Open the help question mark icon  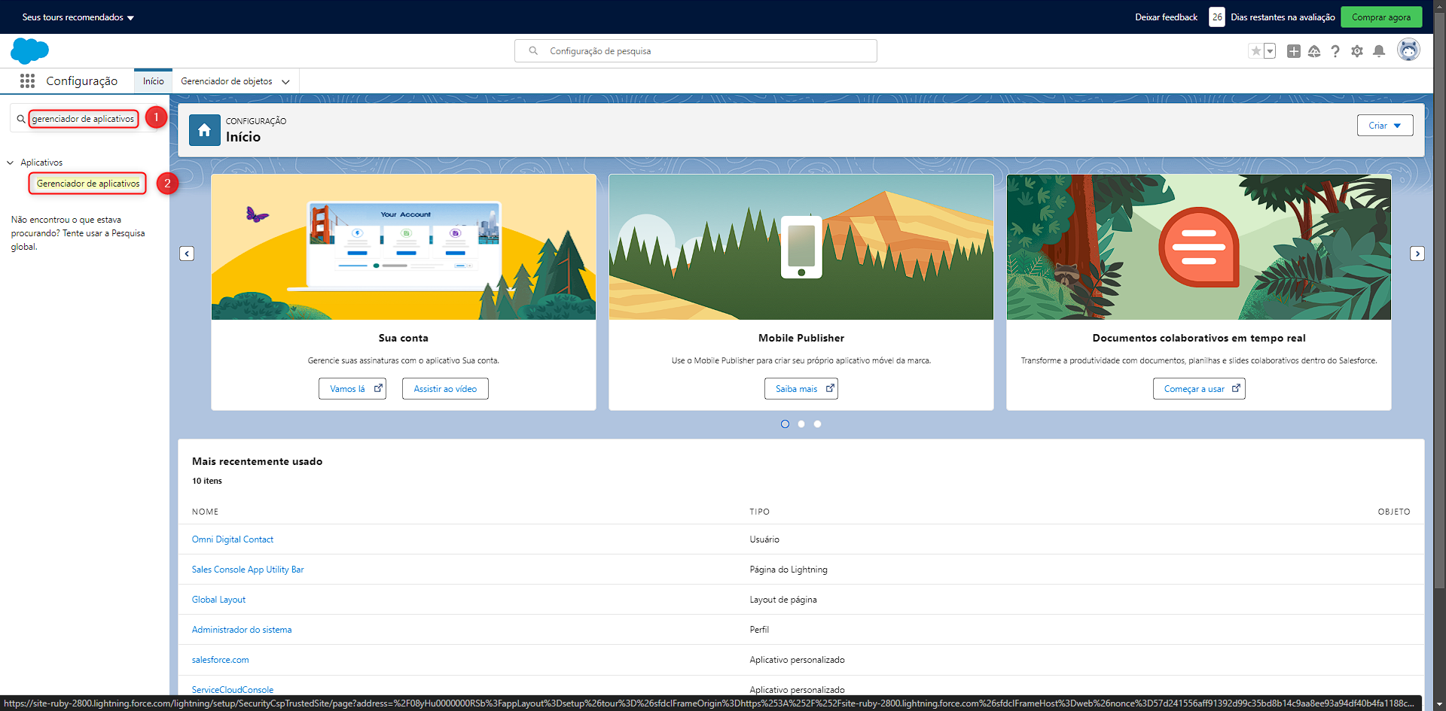1335,51
